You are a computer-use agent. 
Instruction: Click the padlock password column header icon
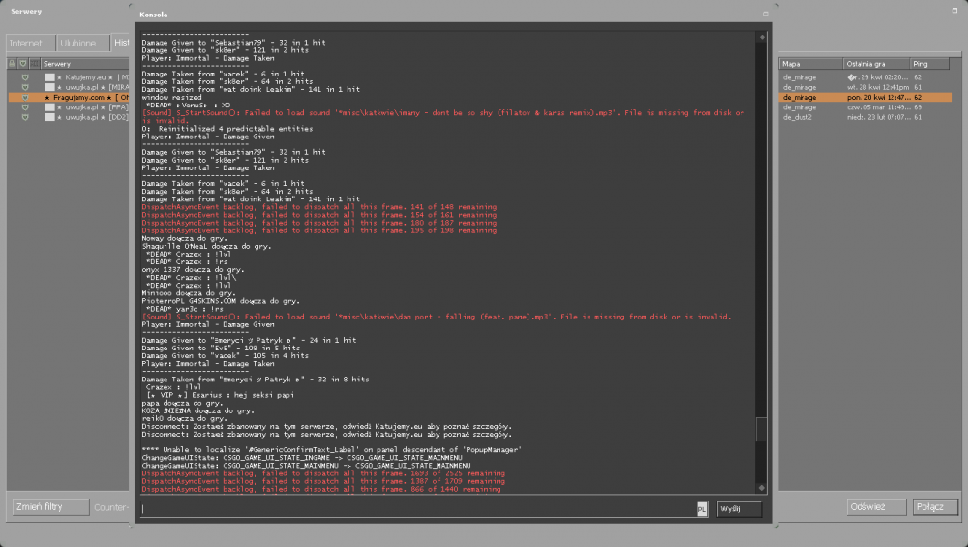(12, 64)
